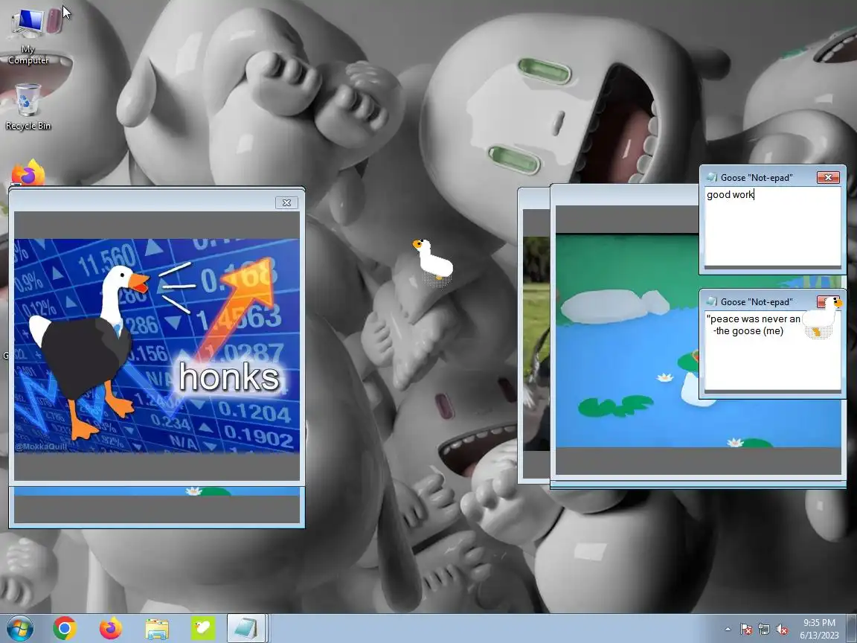Show hidden system tray icons

[728, 630]
